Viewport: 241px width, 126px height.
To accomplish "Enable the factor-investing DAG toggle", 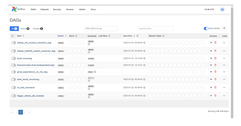I will pyautogui.click(x=13, y=58).
